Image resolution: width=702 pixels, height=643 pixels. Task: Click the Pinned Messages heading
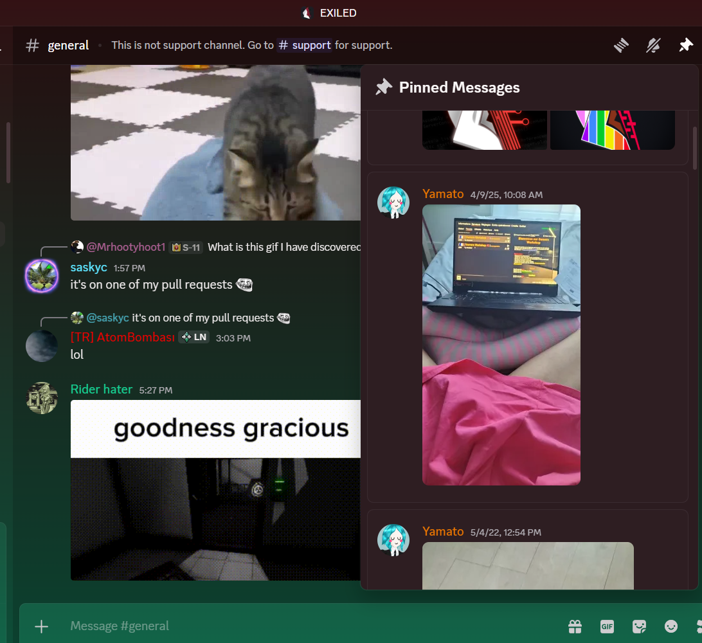point(460,87)
